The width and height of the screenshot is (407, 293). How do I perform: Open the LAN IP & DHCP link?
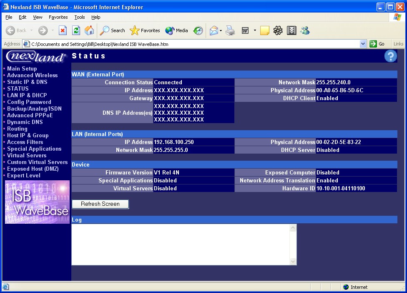[x=27, y=95]
